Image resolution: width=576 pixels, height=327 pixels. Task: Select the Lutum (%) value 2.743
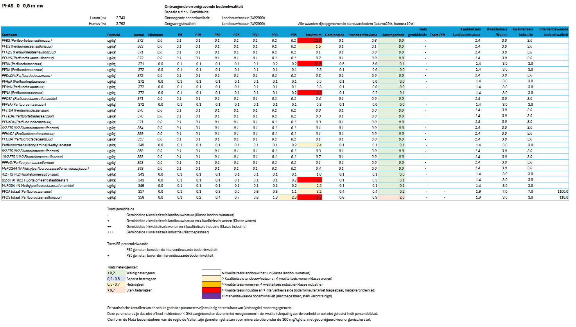120,18
